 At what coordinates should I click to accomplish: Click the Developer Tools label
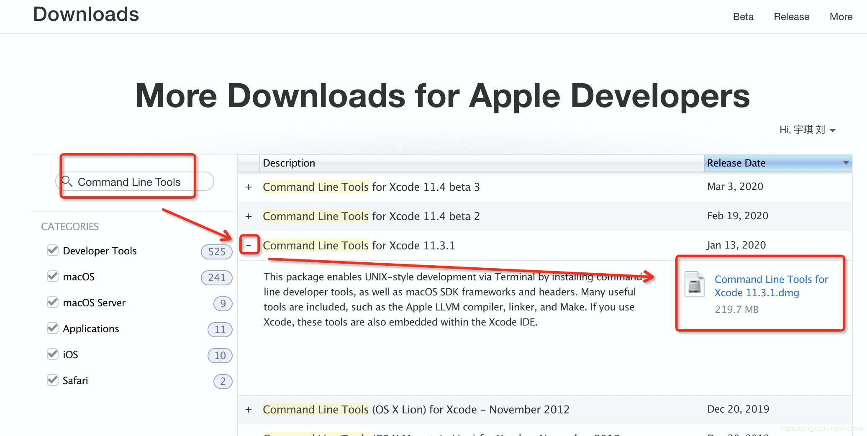click(x=100, y=251)
